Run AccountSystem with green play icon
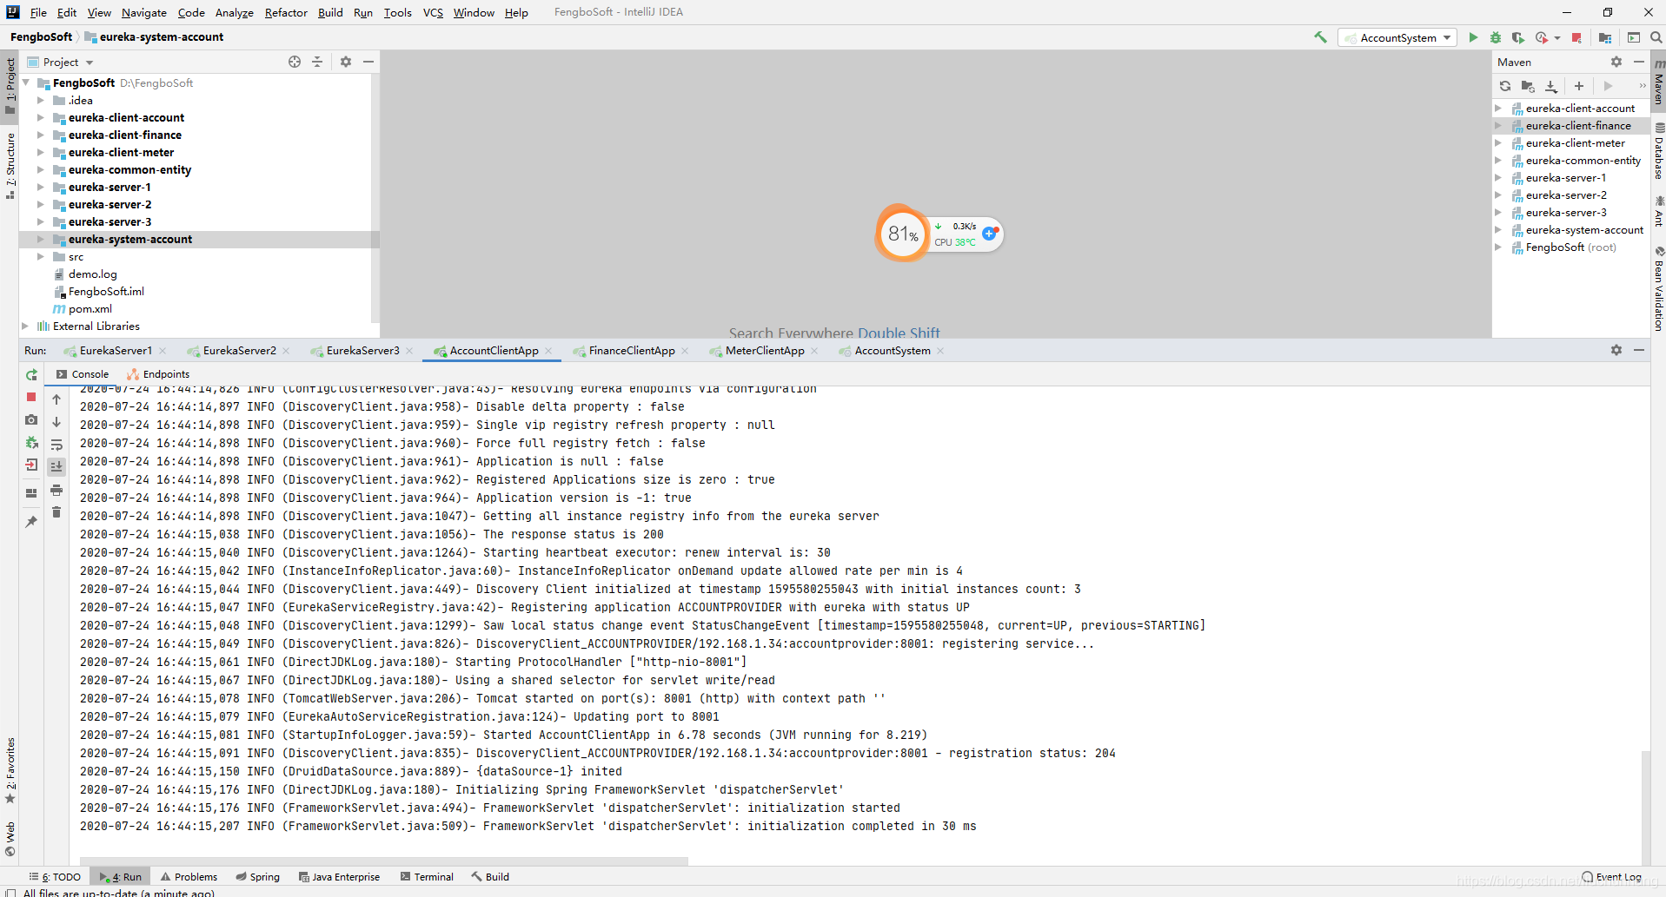 (x=1473, y=37)
